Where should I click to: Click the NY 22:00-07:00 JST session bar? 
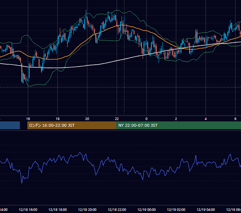pos(178,125)
